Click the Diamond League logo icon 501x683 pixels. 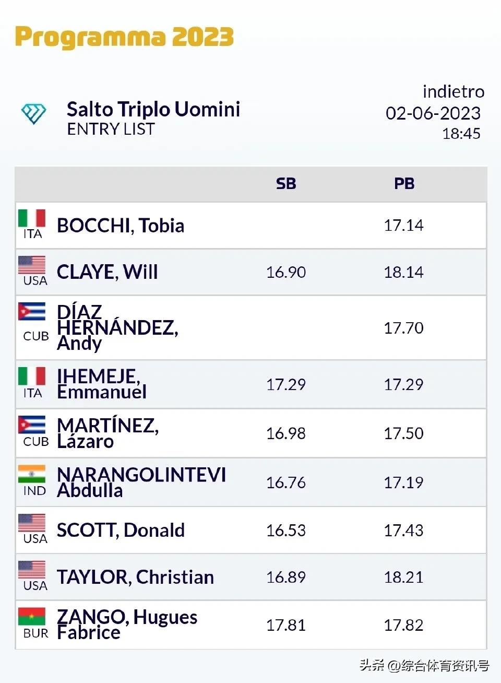33,113
